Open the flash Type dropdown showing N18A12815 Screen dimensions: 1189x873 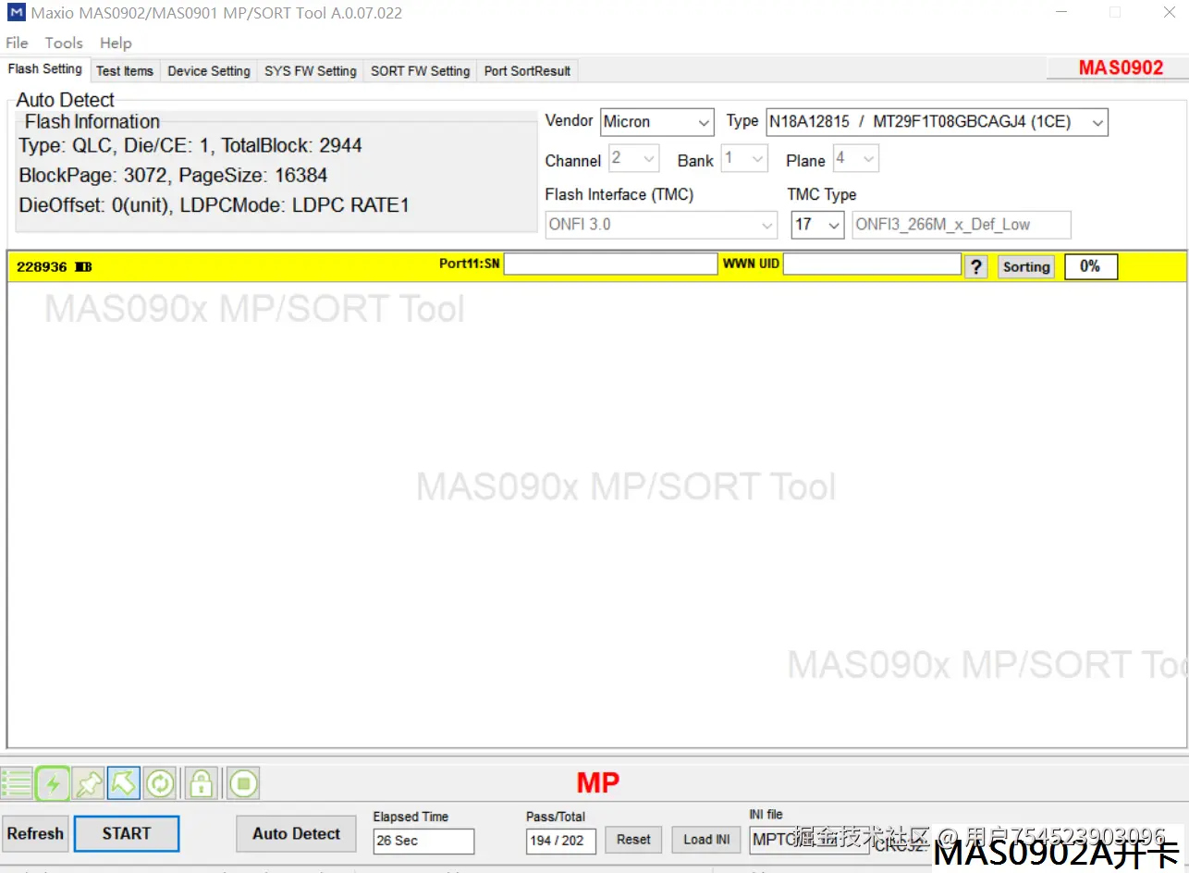tap(937, 122)
